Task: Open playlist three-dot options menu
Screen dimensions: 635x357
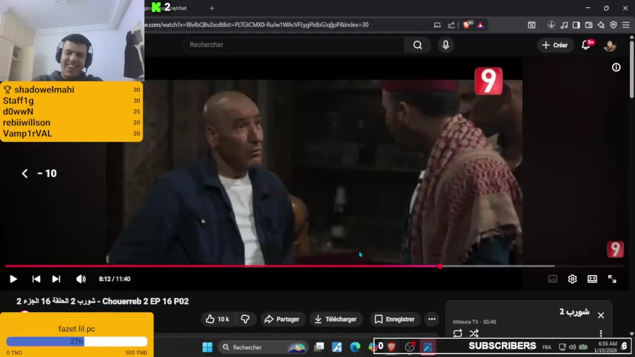Action: (601, 333)
